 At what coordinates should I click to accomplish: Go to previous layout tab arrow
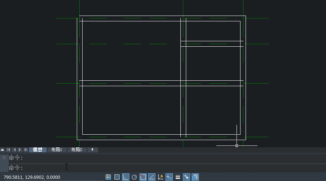pos(14,150)
